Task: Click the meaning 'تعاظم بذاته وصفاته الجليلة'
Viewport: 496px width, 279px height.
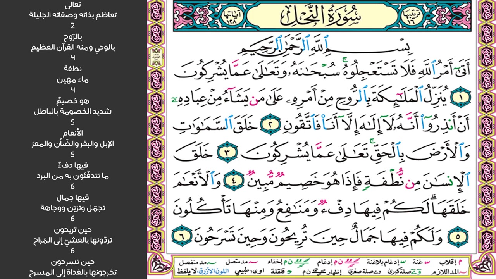Action: [x=73, y=15]
